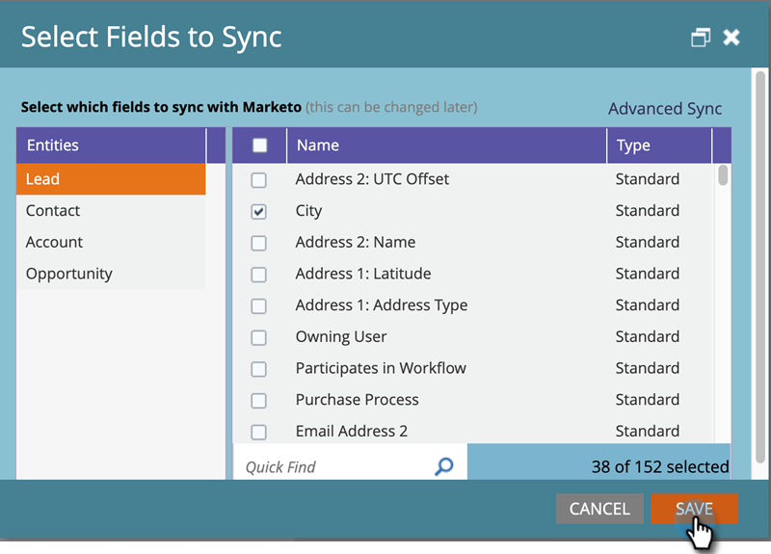Check the Email Address 2 checkbox
Screen dimensions: 771x554
click(258, 432)
